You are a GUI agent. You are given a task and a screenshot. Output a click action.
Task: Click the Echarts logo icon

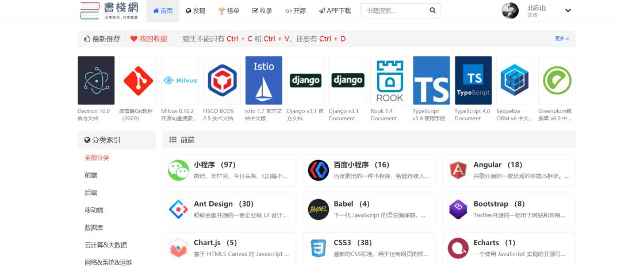point(458,249)
